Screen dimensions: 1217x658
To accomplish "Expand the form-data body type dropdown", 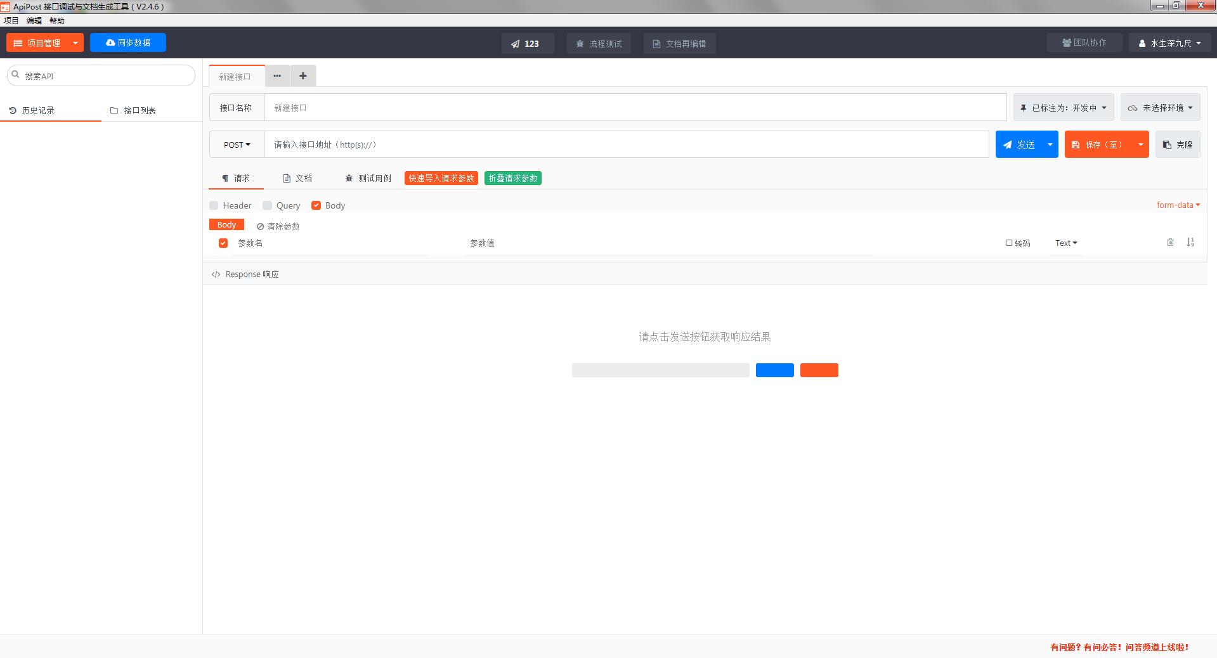I will [1178, 205].
